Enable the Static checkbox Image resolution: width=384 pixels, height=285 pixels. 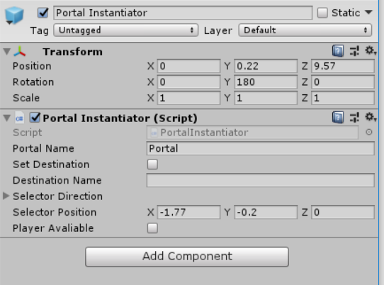(322, 13)
